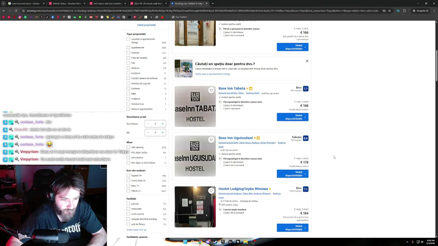The image size is (438, 246).
Task: Decrease Băi count with minus
Action: [148, 133]
